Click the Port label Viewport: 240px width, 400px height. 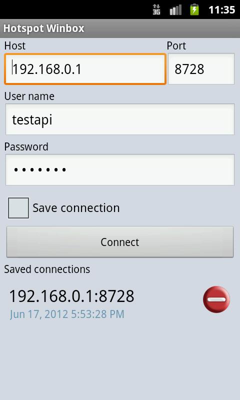click(x=176, y=45)
